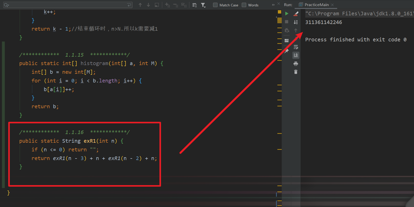Click inside the find search input field
This screenshot has height=207, width=414.
(68, 5)
